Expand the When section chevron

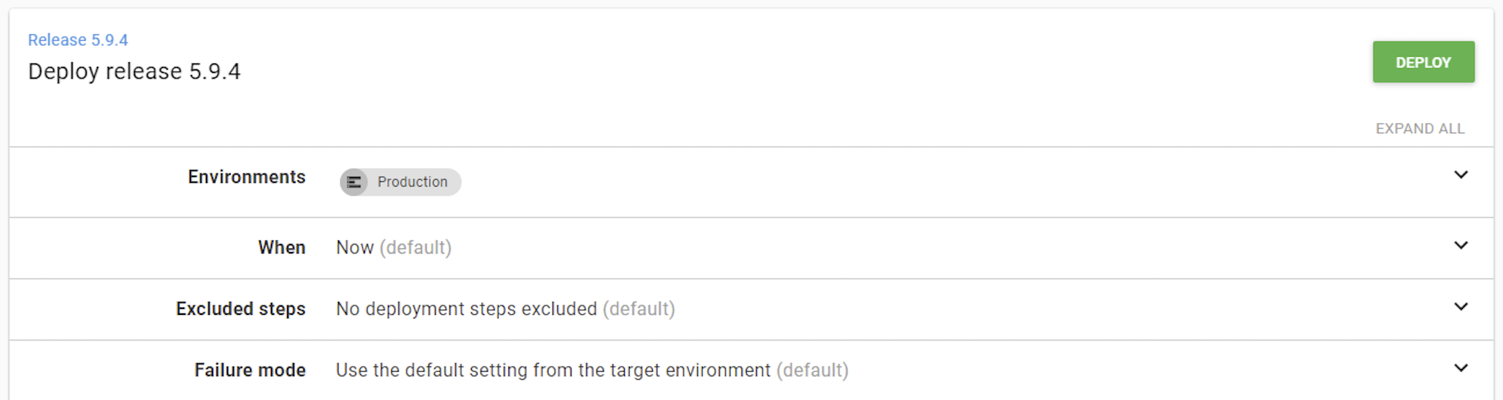tap(1461, 245)
